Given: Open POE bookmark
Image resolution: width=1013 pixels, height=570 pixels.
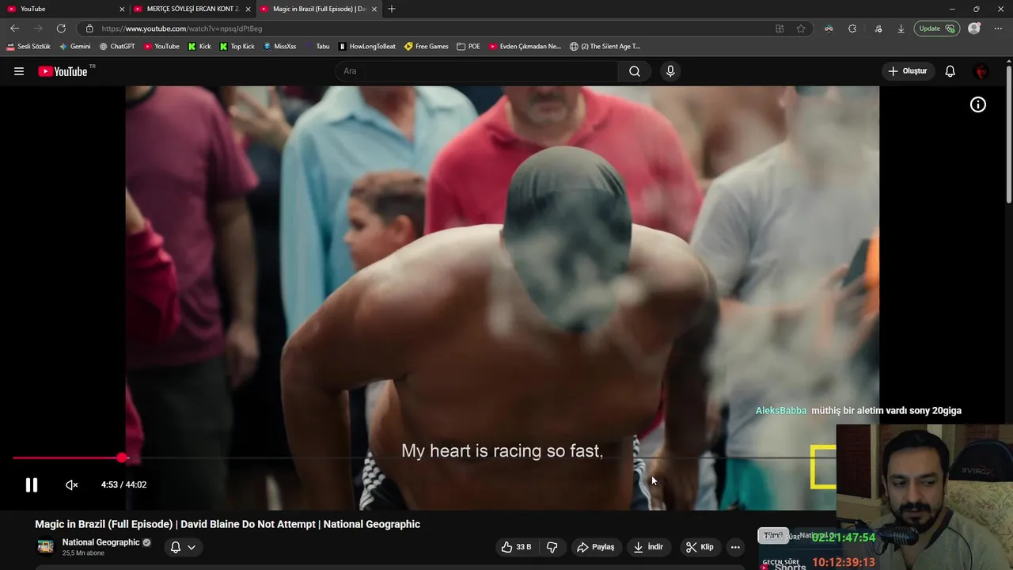Looking at the screenshot, I should click(x=469, y=47).
